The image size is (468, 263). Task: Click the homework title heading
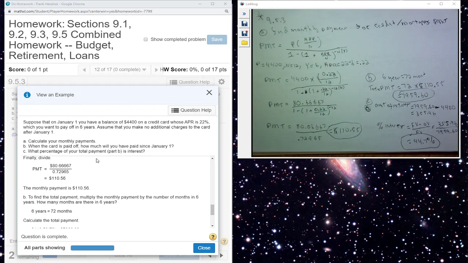coord(70,40)
